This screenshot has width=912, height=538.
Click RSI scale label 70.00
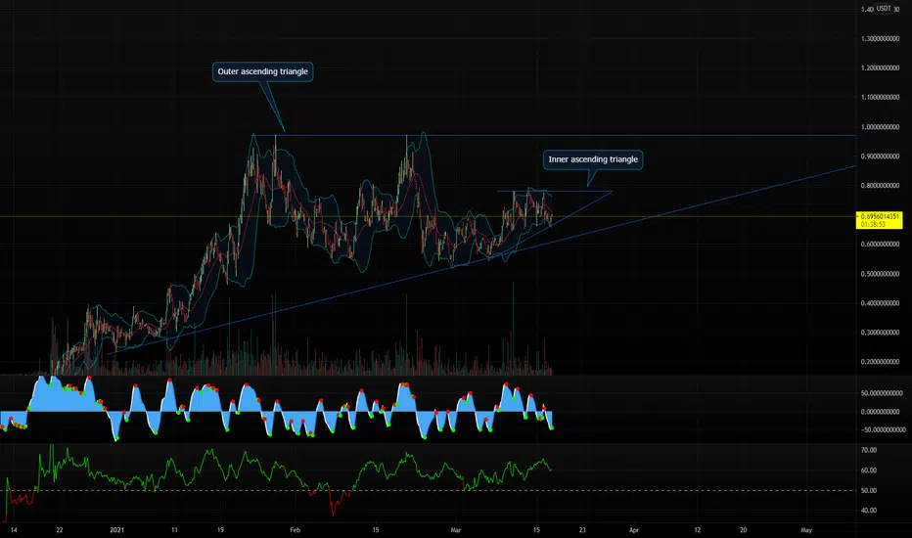[x=868, y=450]
